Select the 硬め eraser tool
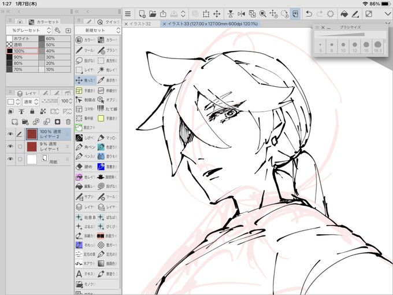The image size is (393, 295). 85,167
